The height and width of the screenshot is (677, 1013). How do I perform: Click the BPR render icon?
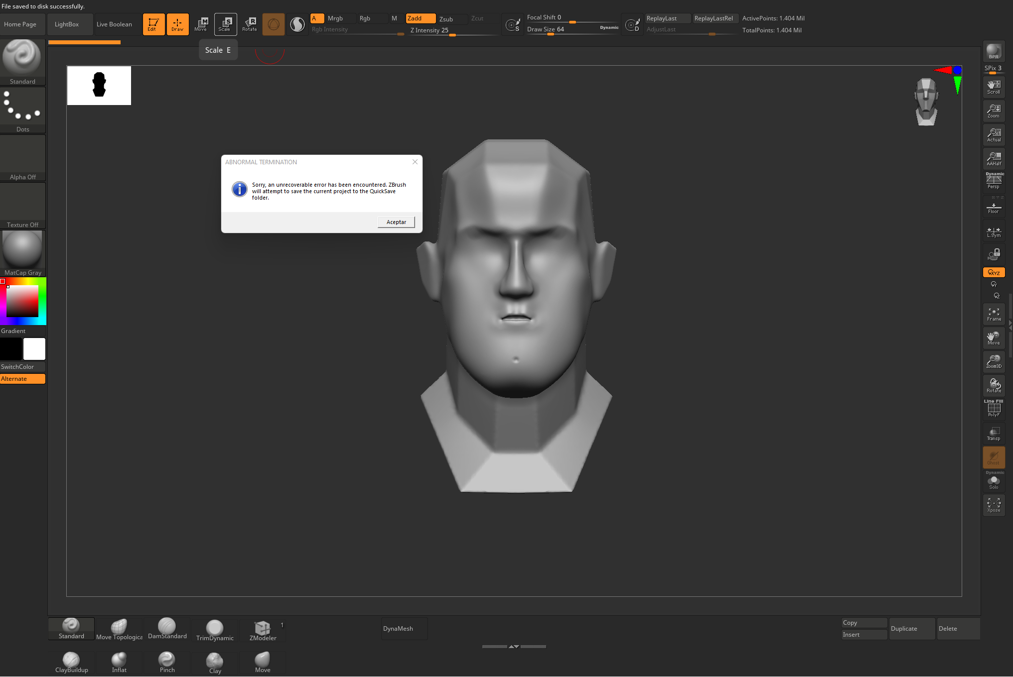(x=993, y=51)
